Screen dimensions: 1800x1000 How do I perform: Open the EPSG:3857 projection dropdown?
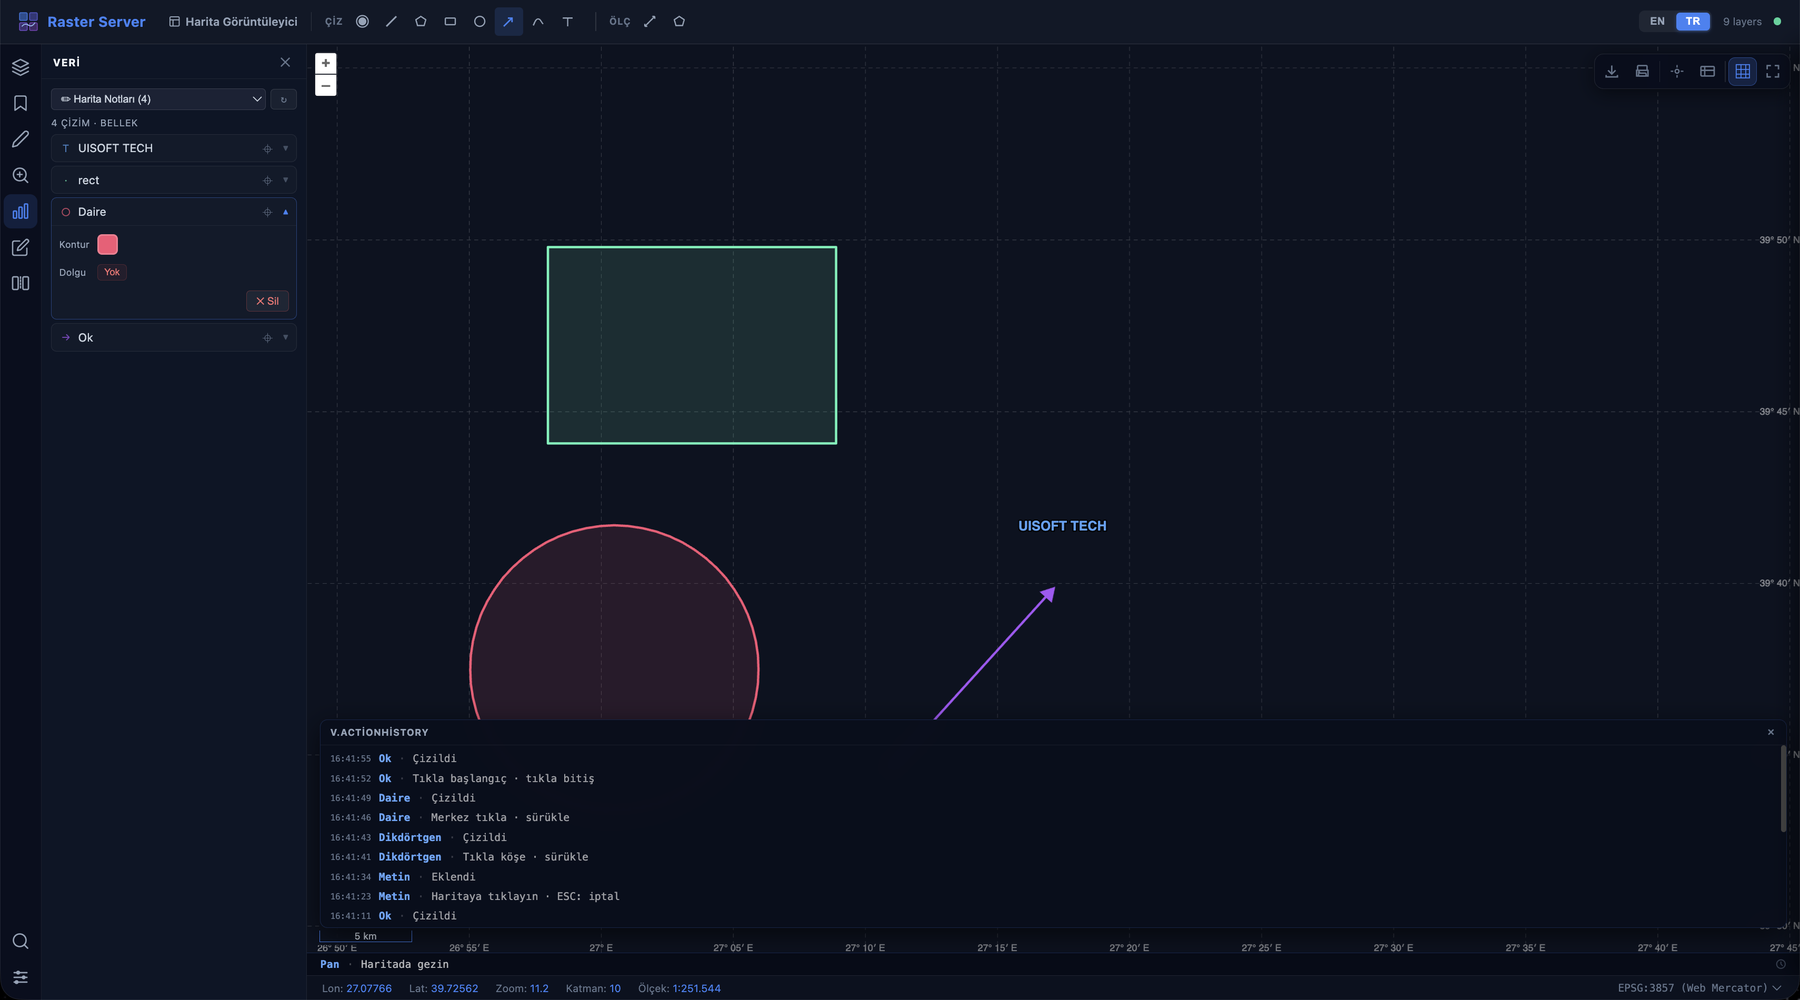pos(1698,987)
